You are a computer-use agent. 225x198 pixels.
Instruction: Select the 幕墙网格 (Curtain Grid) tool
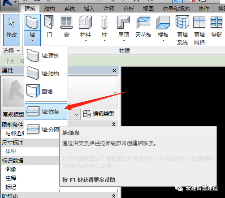(199, 30)
